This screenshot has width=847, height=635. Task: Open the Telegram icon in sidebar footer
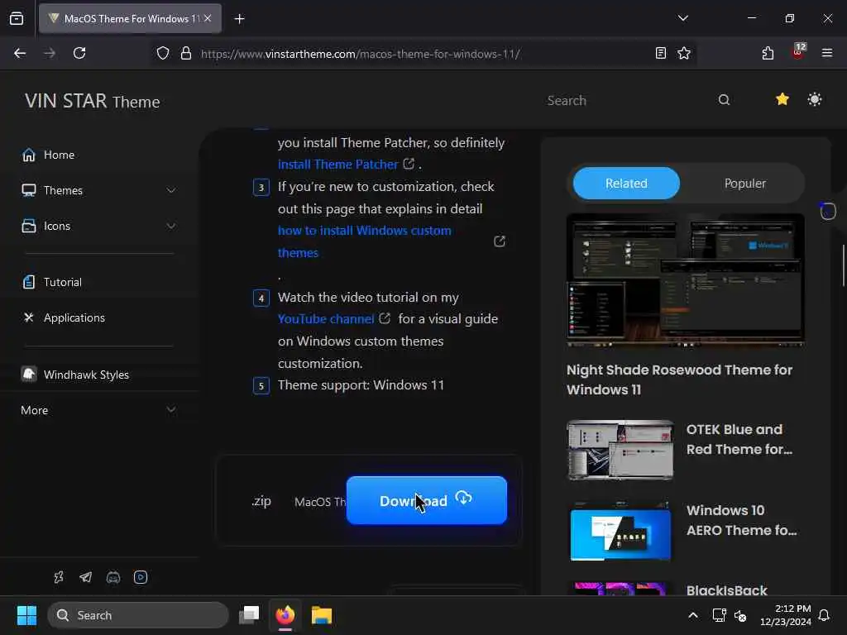(85, 577)
